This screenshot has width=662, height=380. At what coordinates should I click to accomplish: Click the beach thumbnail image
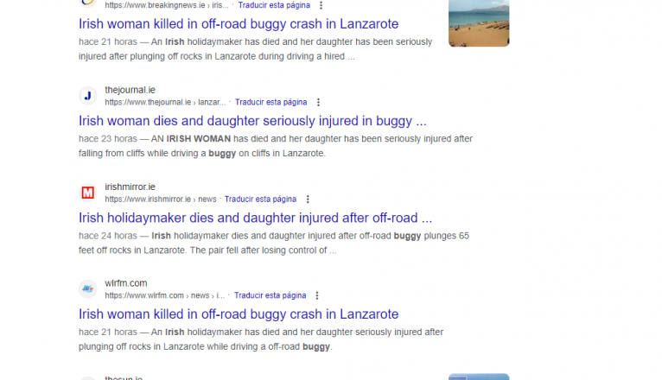[x=479, y=23]
